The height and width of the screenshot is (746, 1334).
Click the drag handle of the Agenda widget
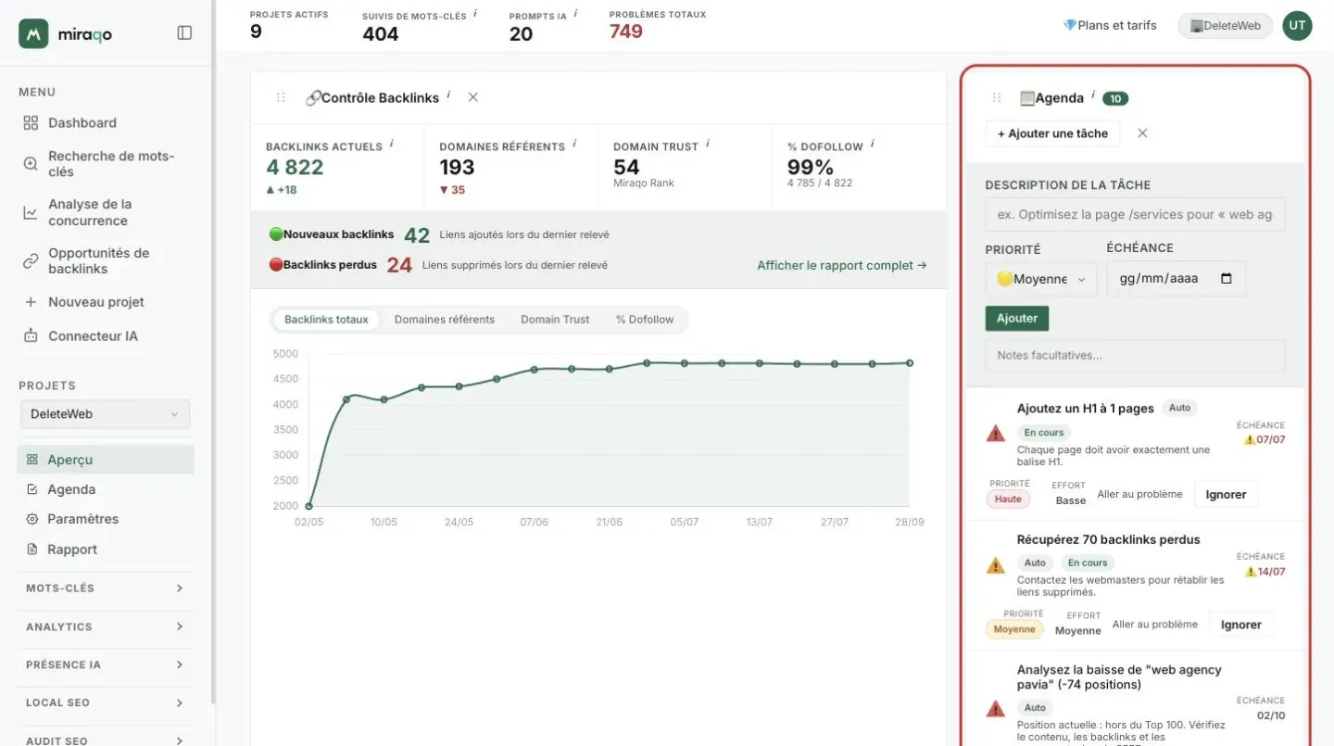997,98
